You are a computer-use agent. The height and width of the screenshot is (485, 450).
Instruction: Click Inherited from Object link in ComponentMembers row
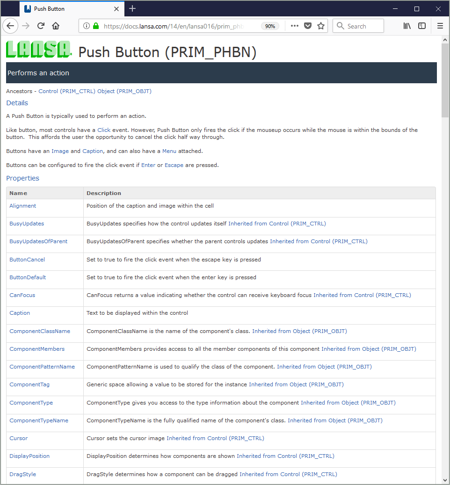(x=369, y=349)
